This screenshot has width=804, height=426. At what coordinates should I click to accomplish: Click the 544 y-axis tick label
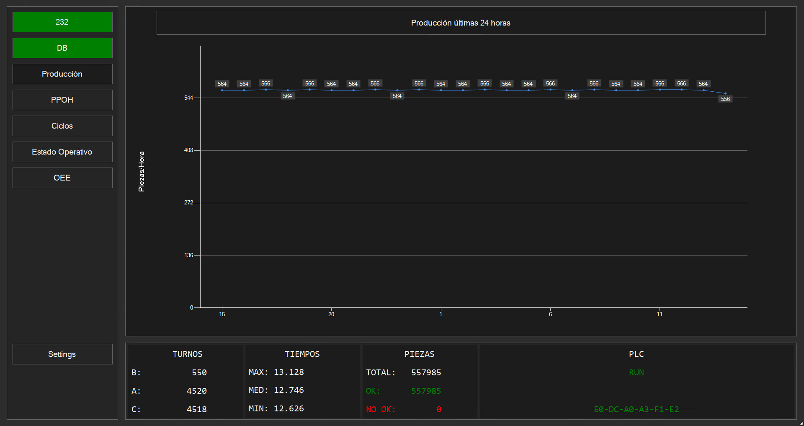click(x=188, y=98)
